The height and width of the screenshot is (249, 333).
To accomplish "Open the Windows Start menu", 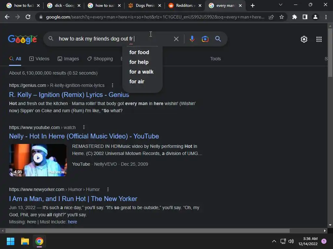I will pos(10,241).
